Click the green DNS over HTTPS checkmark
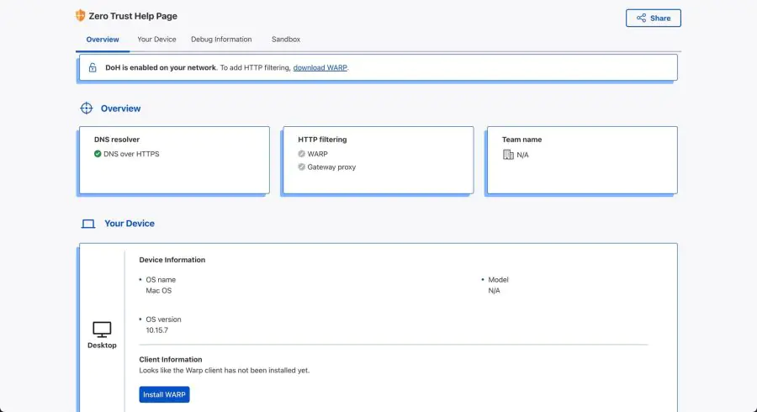This screenshot has width=757, height=412. tap(98, 154)
